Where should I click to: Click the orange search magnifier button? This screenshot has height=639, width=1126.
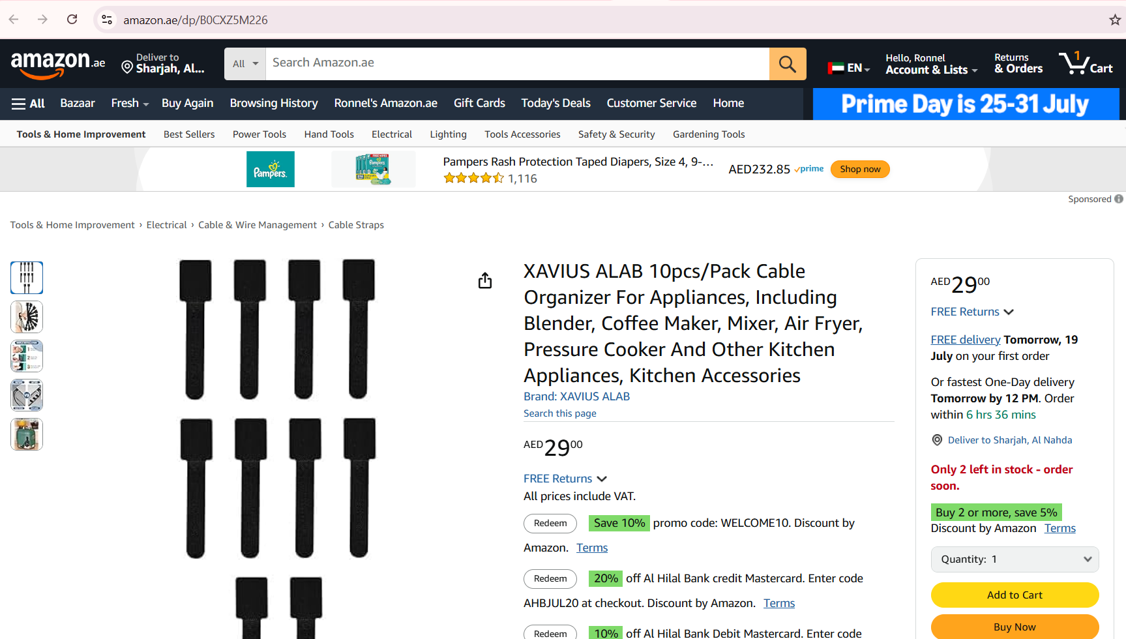tap(788, 64)
